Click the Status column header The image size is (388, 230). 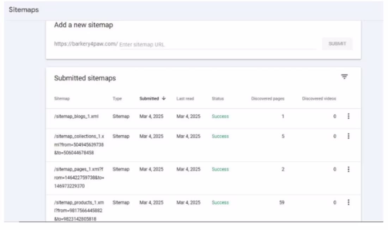218,98
